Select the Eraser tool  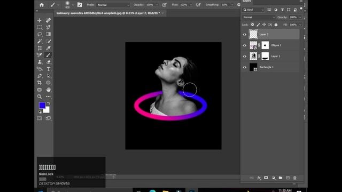tap(48, 62)
